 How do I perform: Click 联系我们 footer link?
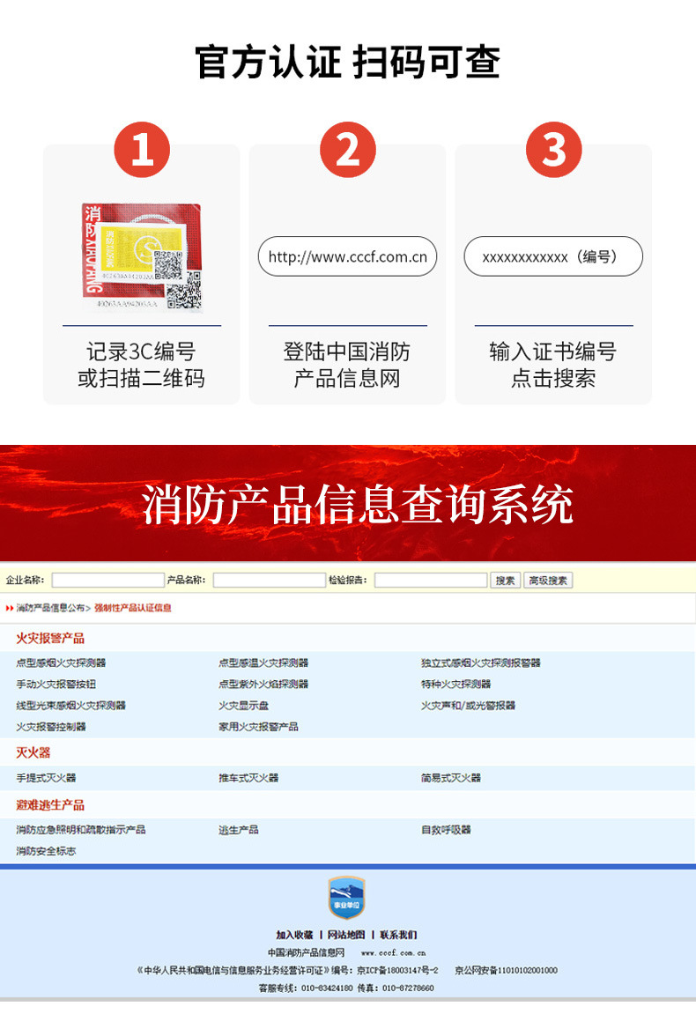[x=398, y=935]
